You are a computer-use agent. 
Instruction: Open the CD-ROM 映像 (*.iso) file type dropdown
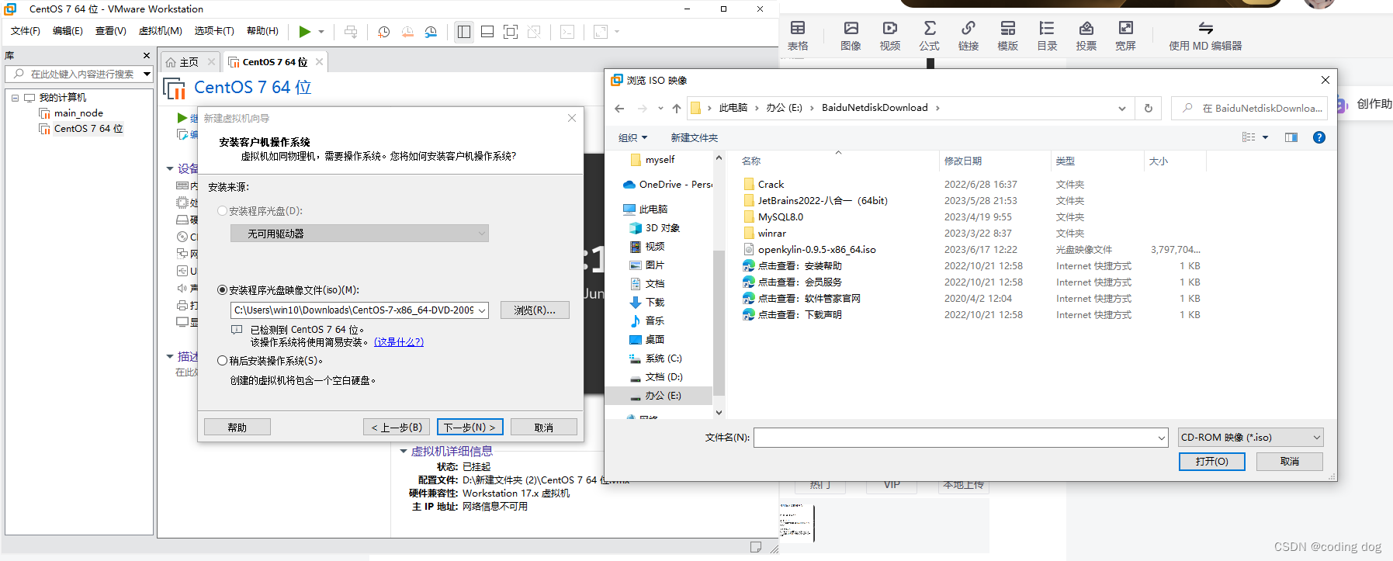(1250, 438)
